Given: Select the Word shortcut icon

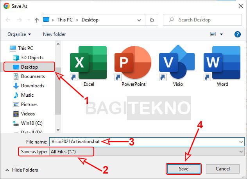Looking at the screenshot, I should pyautogui.click(x=222, y=63).
